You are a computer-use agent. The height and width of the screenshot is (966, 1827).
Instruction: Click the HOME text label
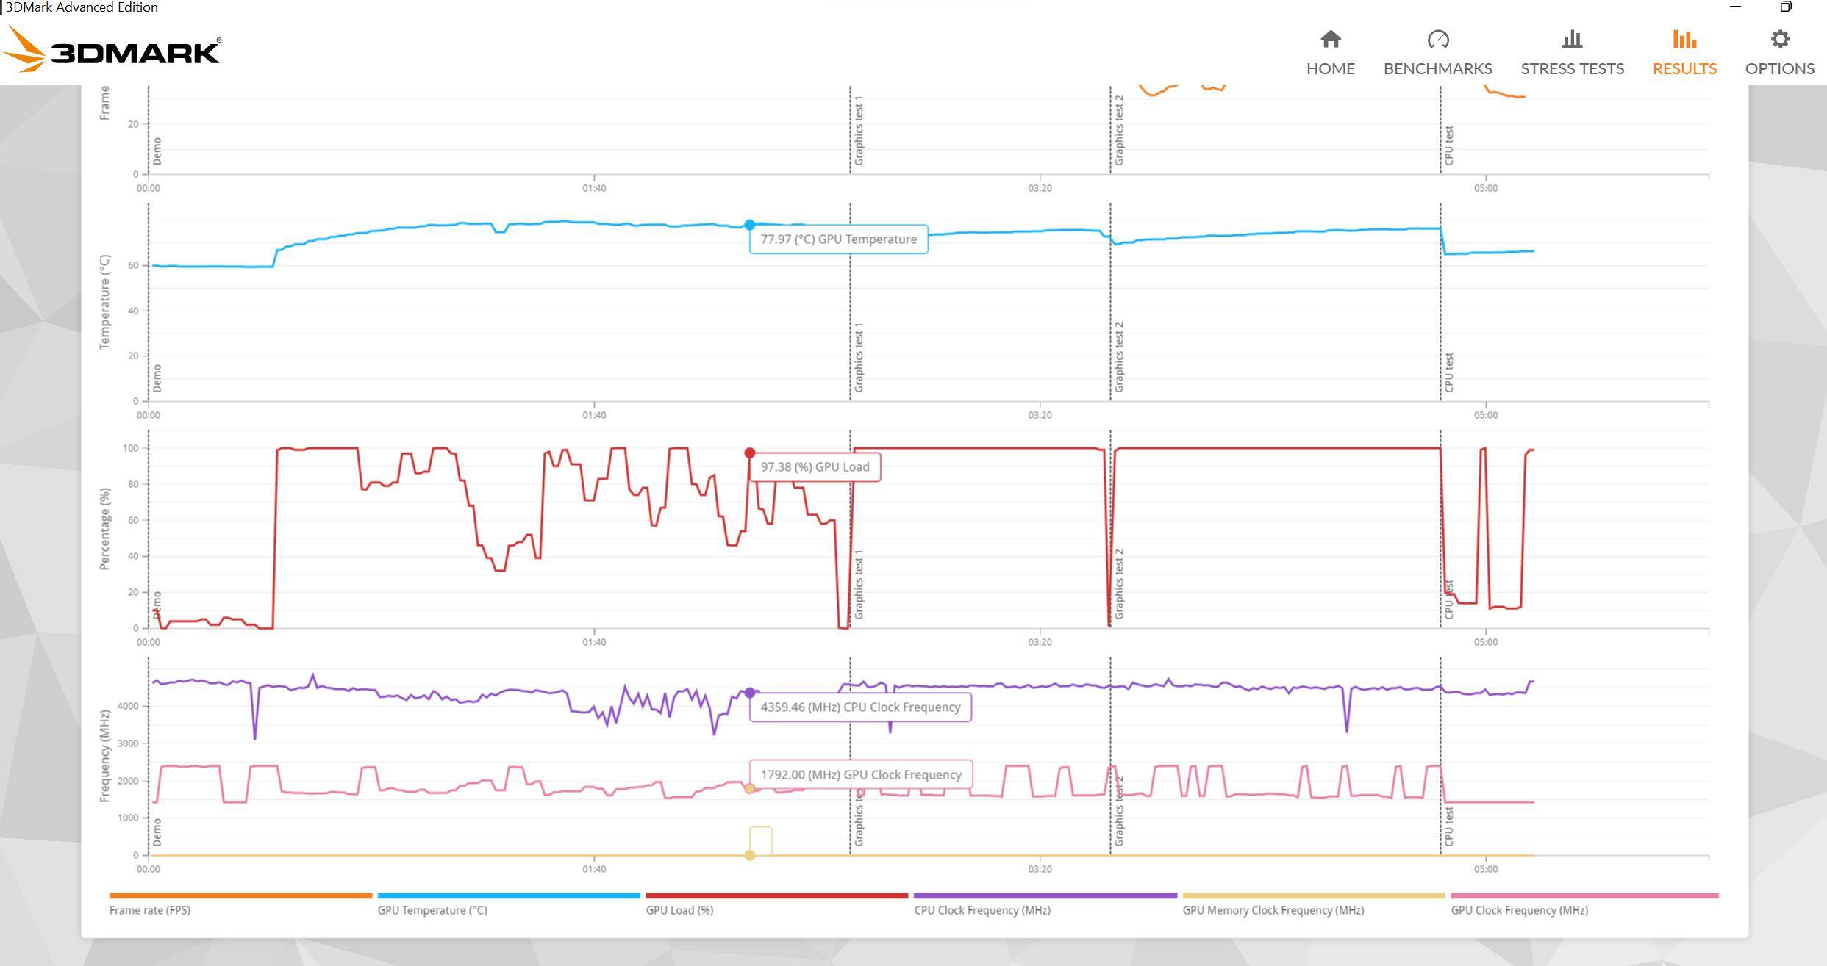click(x=1330, y=68)
